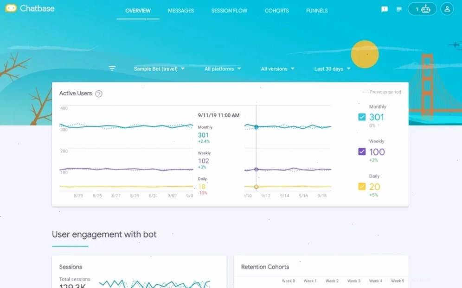Click the filter lines icon
This screenshot has width=462, height=288.
tap(112, 69)
